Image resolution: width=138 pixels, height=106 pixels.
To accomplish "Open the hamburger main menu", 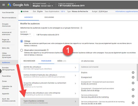I will click(x=4, y=5).
